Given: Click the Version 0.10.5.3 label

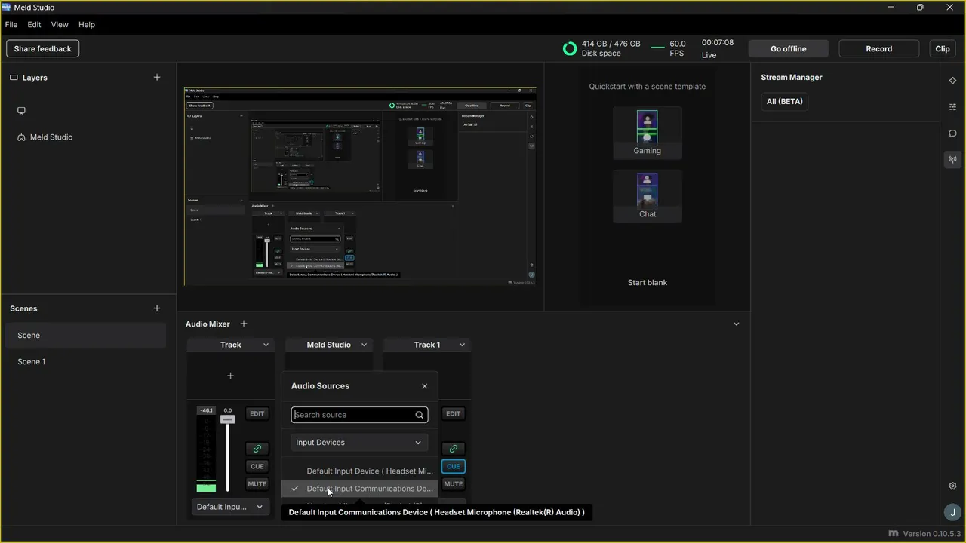Looking at the screenshot, I should point(931,534).
